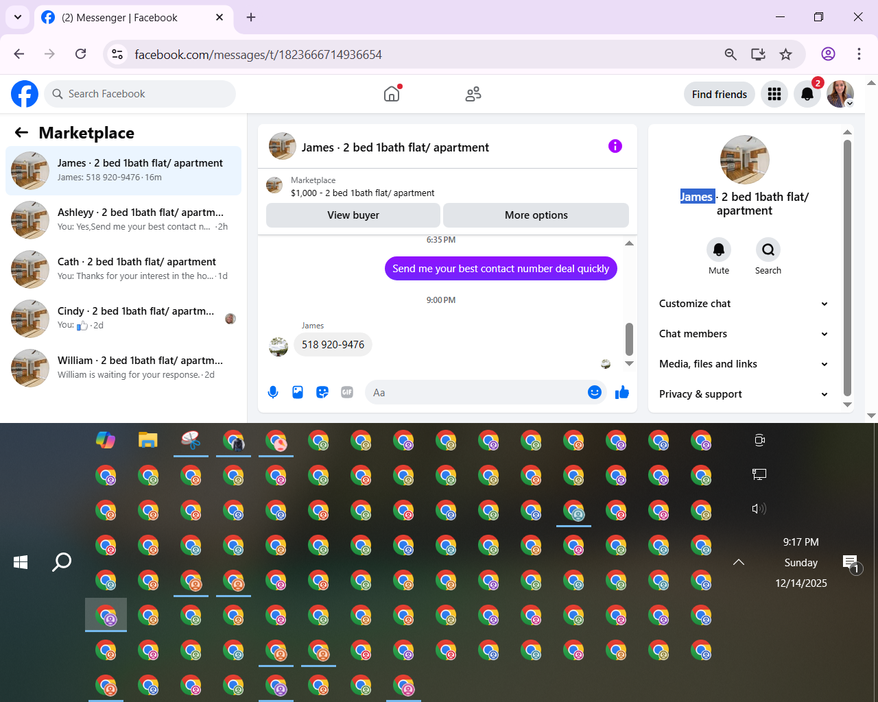Click the 518 920-9476 message bubble
Screen dimensions: 878x702
(333, 345)
